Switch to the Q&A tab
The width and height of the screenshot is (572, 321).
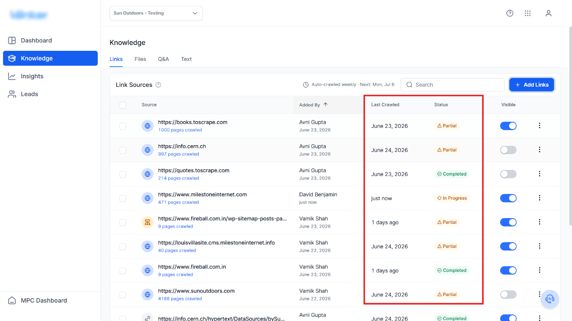coord(163,59)
